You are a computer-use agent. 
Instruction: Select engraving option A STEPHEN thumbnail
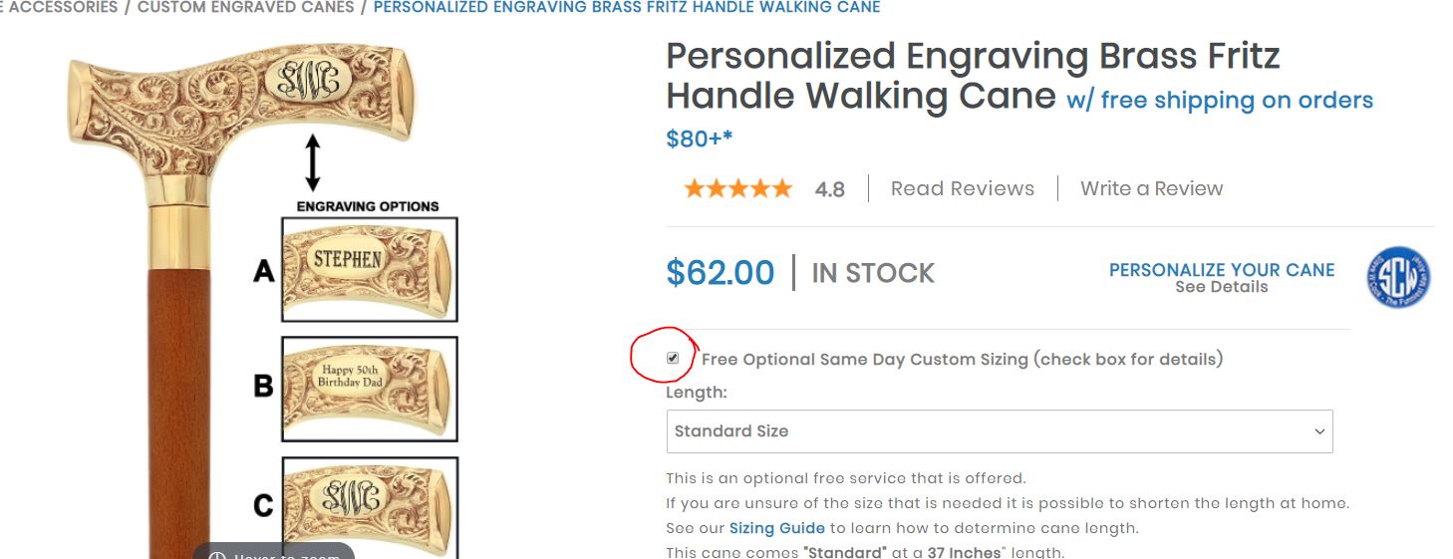click(x=369, y=269)
